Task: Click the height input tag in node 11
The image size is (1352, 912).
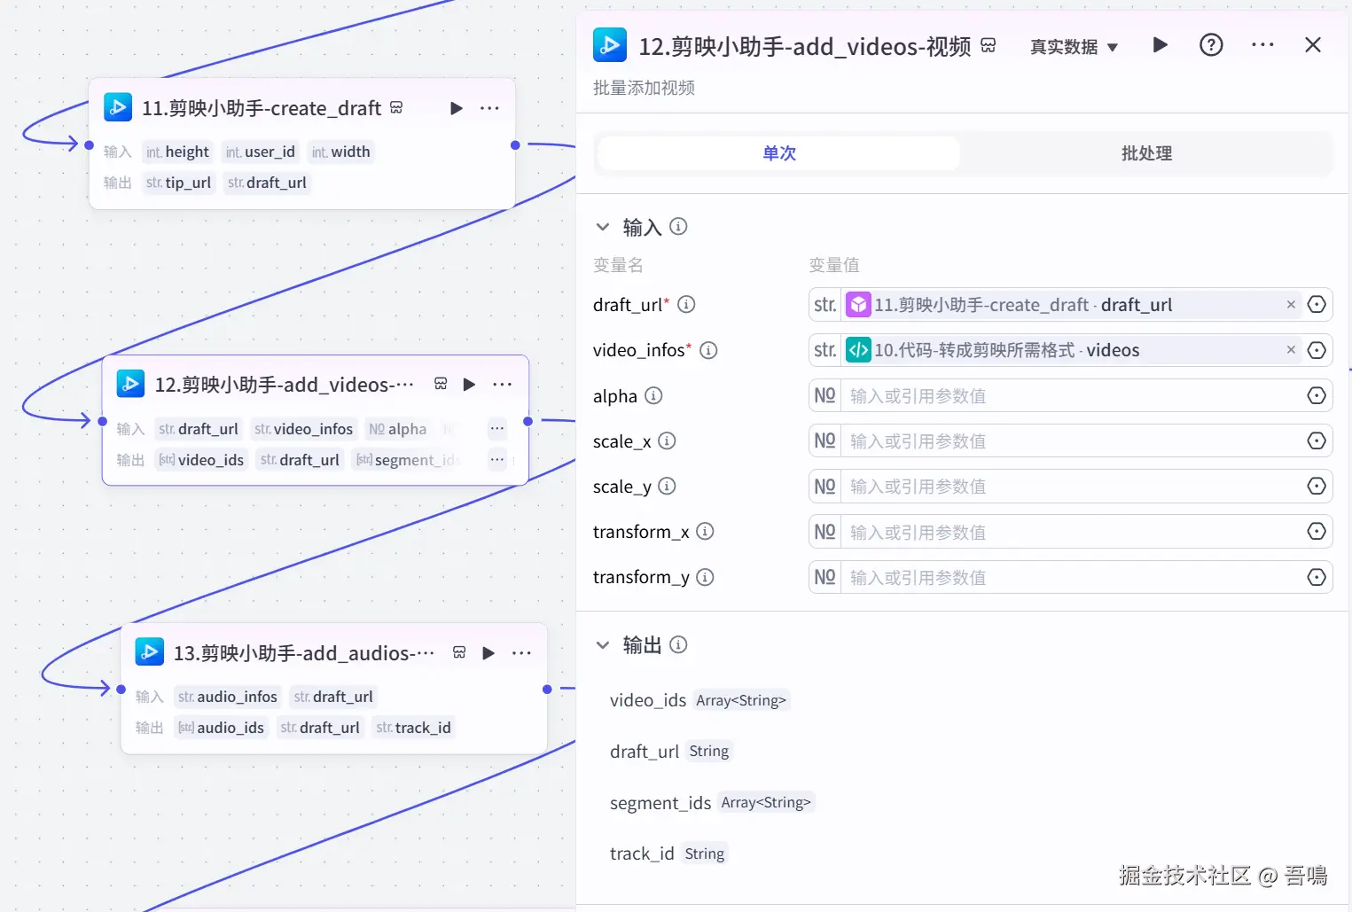Action: point(178,152)
